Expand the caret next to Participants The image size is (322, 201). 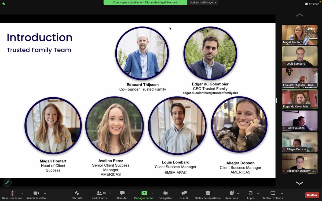109,193
